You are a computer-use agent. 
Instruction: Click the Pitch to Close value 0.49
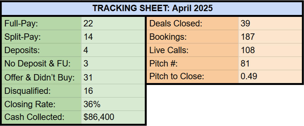(x=270, y=77)
